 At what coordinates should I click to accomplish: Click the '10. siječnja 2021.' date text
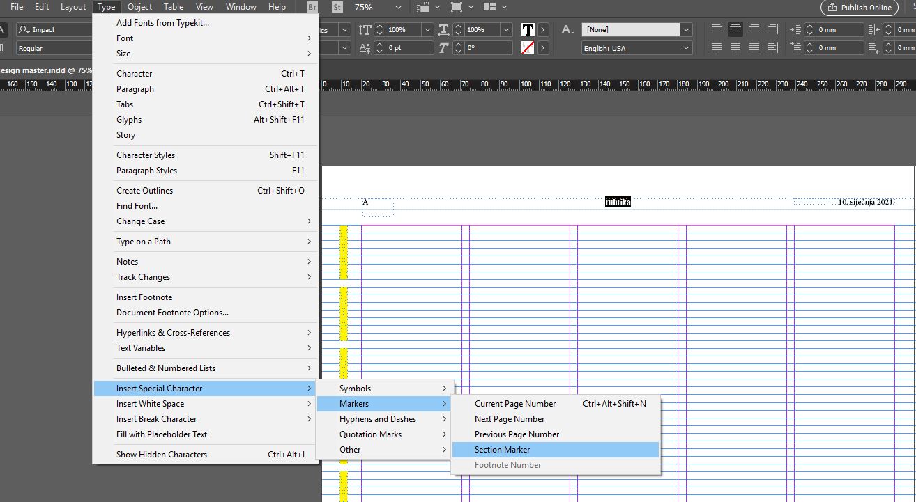tap(866, 202)
